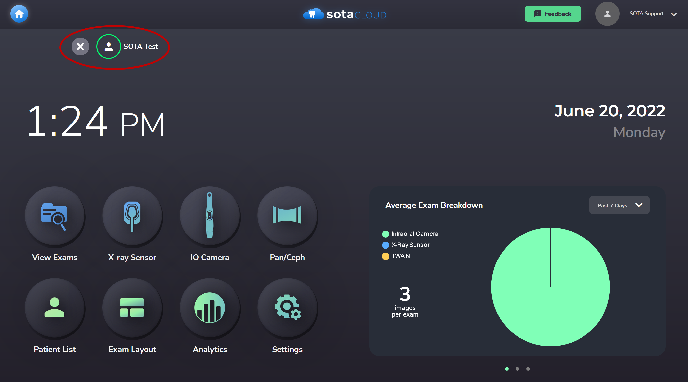Open the IO Camera tool
The width and height of the screenshot is (688, 382).
click(210, 215)
